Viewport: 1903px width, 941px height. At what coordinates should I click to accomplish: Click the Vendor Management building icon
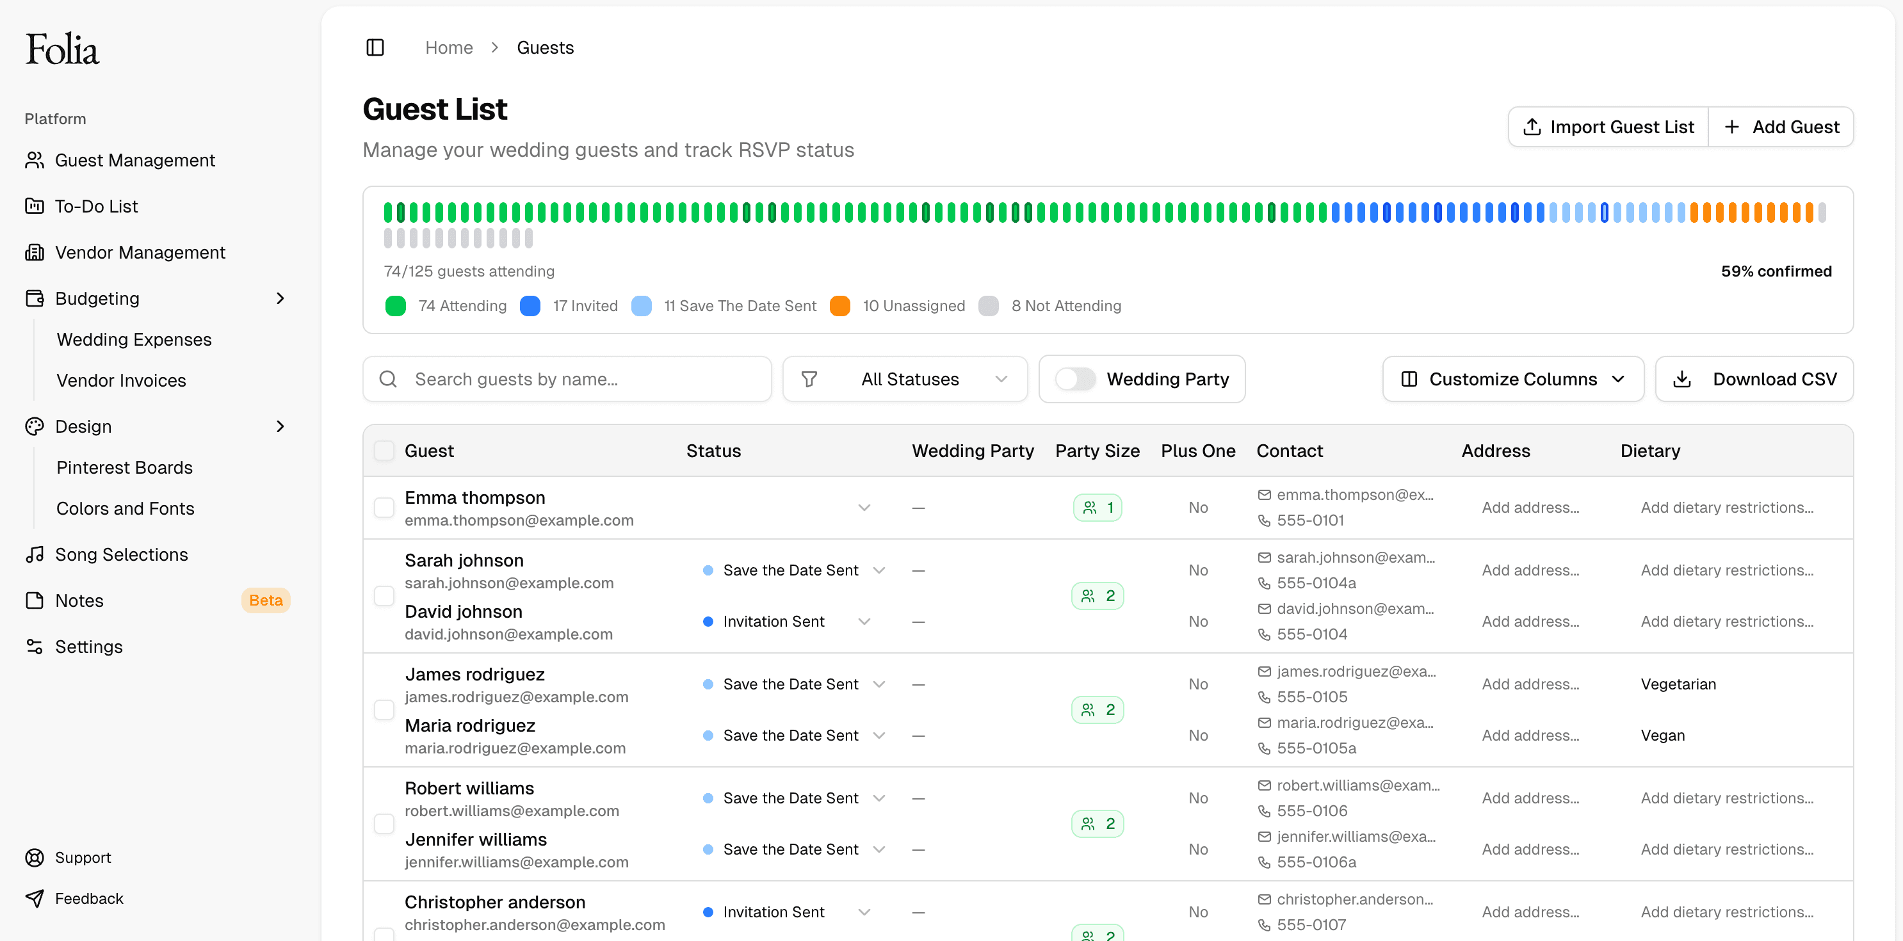[34, 253]
